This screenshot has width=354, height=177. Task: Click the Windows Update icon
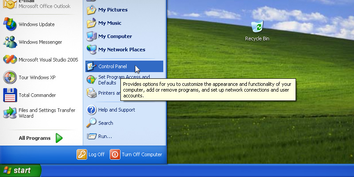(10, 24)
